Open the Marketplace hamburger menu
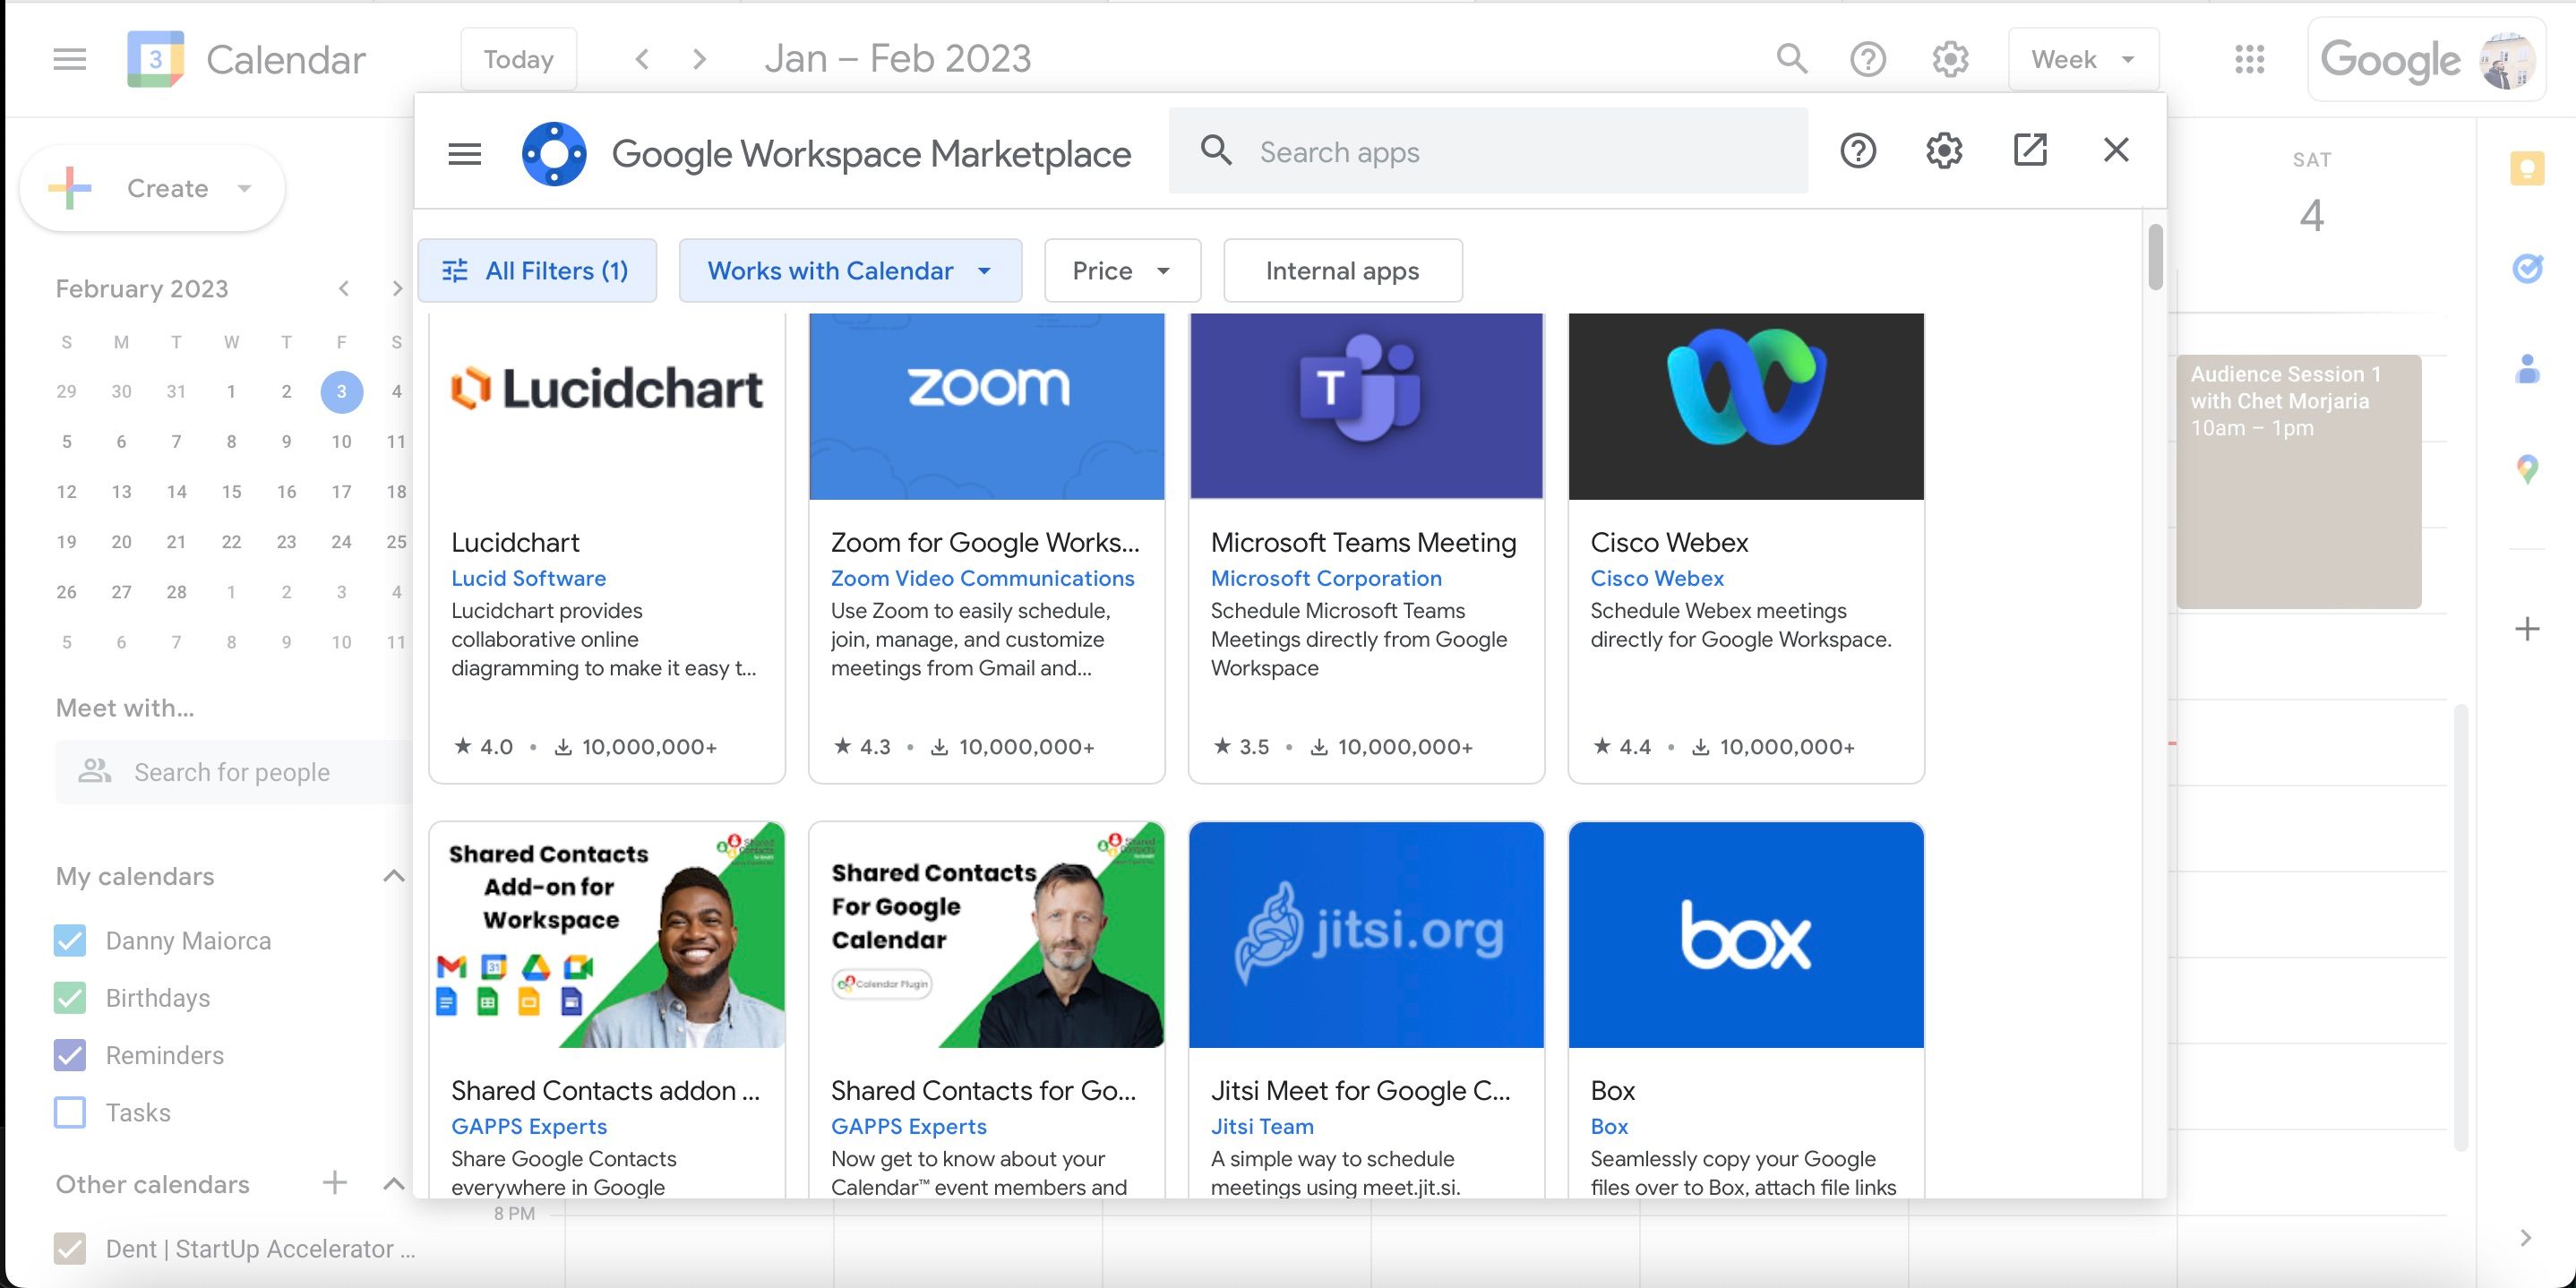This screenshot has width=2576, height=1288. (x=464, y=154)
